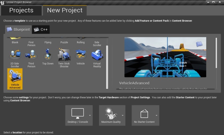This screenshot has height=135, width=224.
Task: Select the Rolling template
Action: (81, 41)
